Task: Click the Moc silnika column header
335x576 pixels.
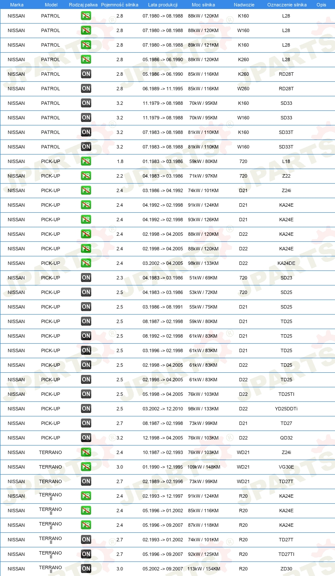Action: click(x=203, y=5)
